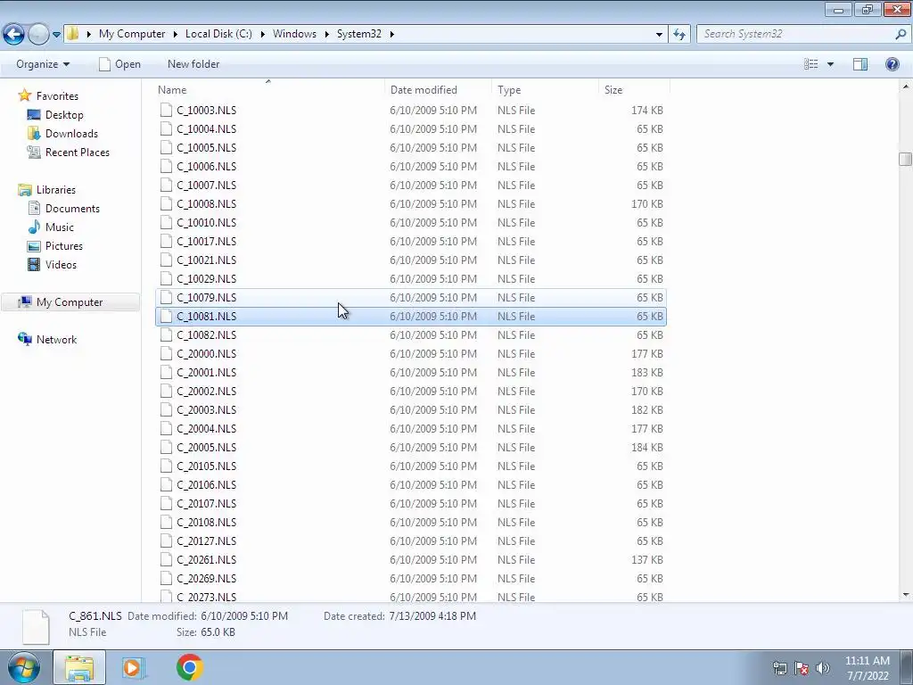Launch Windows Media Player from taskbar
The width and height of the screenshot is (913, 685).
pyautogui.click(x=134, y=667)
